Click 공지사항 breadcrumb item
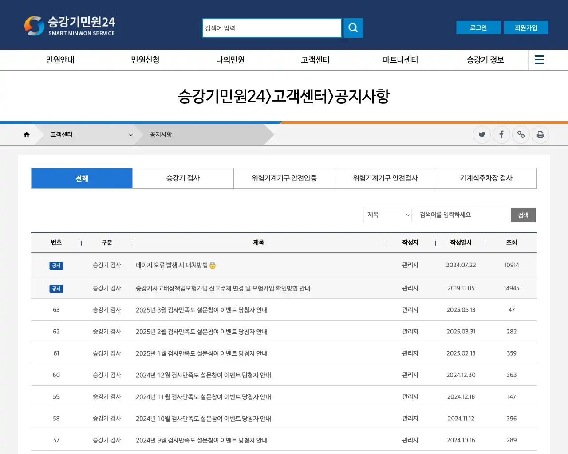 (x=161, y=135)
